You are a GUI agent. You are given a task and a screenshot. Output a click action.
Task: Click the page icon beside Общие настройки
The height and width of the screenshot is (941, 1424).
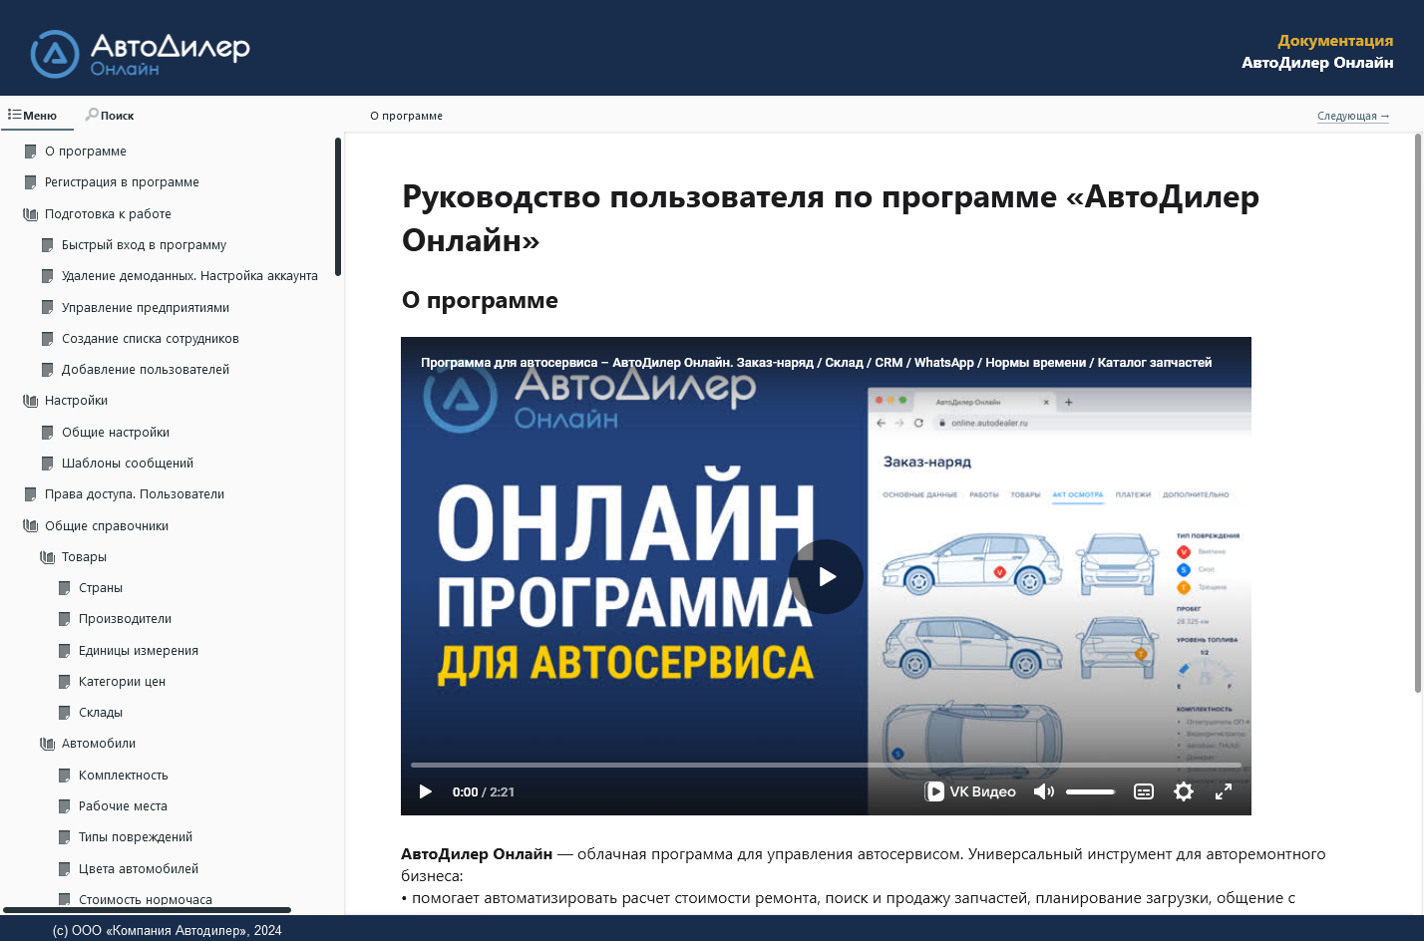point(48,433)
